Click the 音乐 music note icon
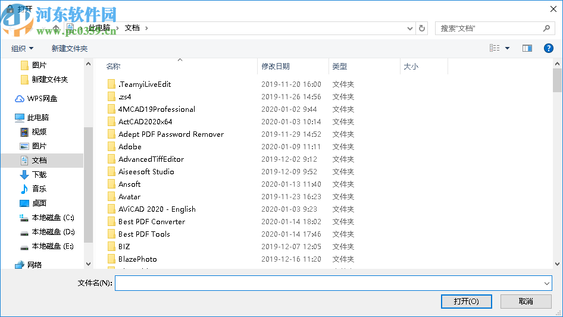Image resolution: width=563 pixels, height=317 pixels. 24,189
